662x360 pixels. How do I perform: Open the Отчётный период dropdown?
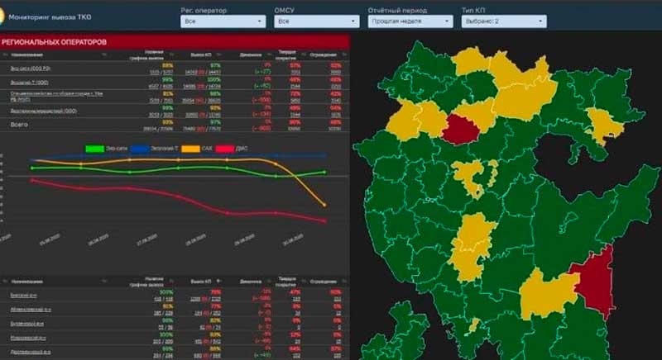(410, 21)
